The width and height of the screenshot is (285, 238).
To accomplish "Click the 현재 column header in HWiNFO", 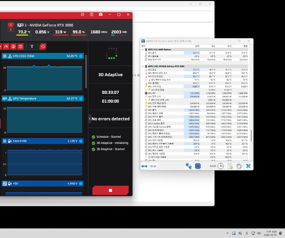I will click(192, 46).
